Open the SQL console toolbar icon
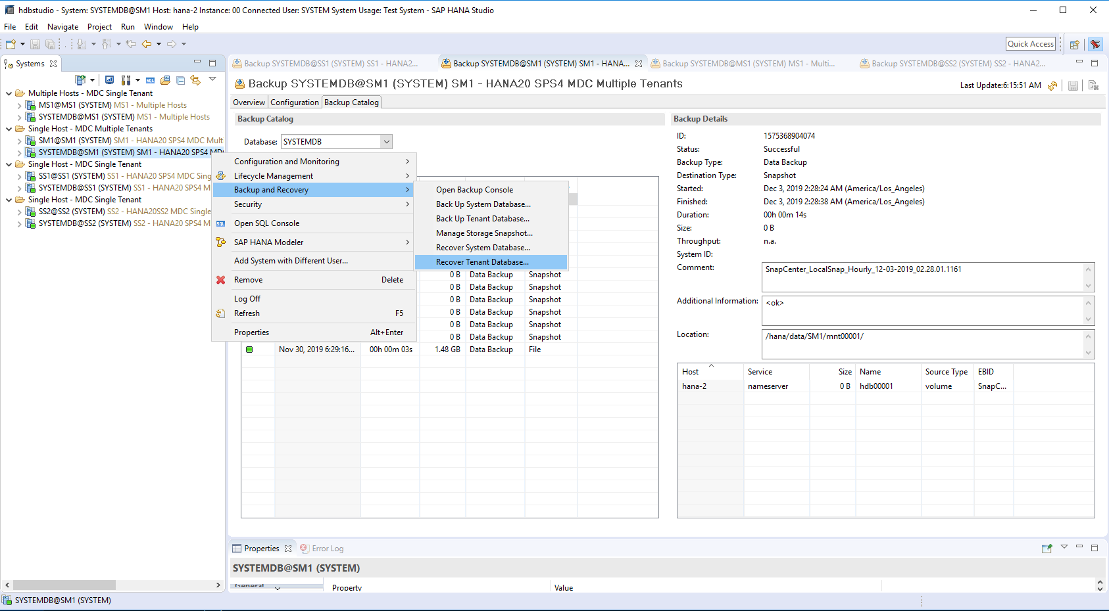 pyautogui.click(x=150, y=80)
